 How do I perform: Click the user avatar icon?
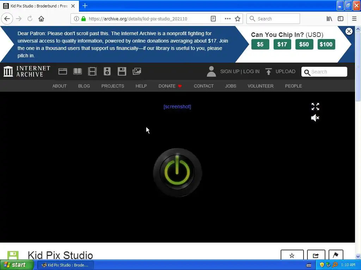(x=211, y=71)
